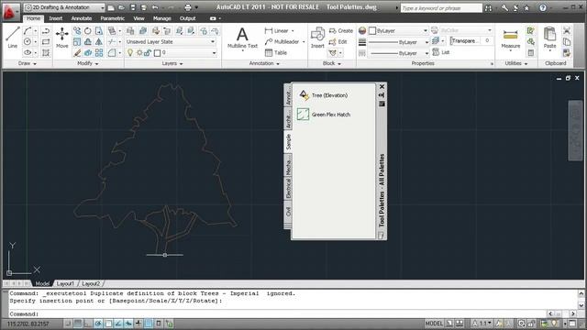587x330 pixels.
Task: Click the Plot printer icon
Action: (188, 7)
